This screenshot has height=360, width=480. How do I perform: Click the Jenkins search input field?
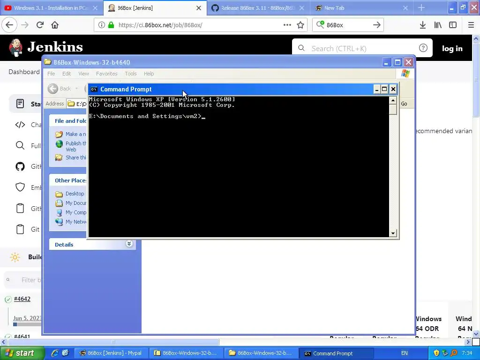[361, 48]
